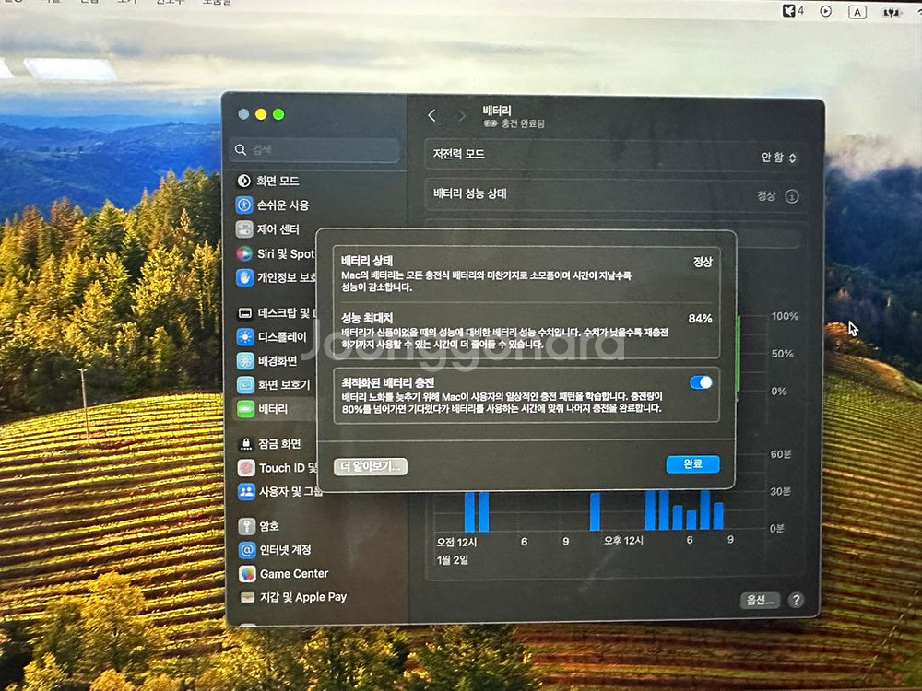Image resolution: width=922 pixels, height=691 pixels.
Task: Open 화면 모드 settings icon in sidebar
Action: pos(244,181)
